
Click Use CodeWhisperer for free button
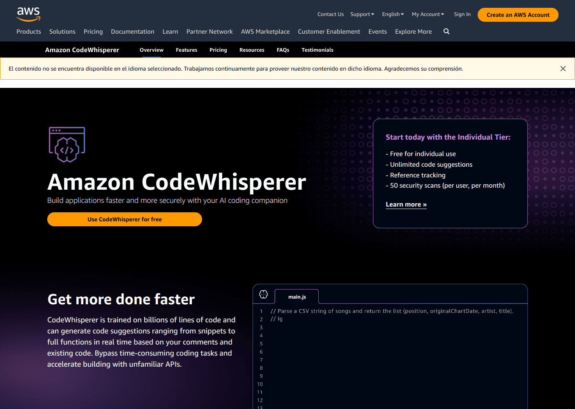coord(124,219)
